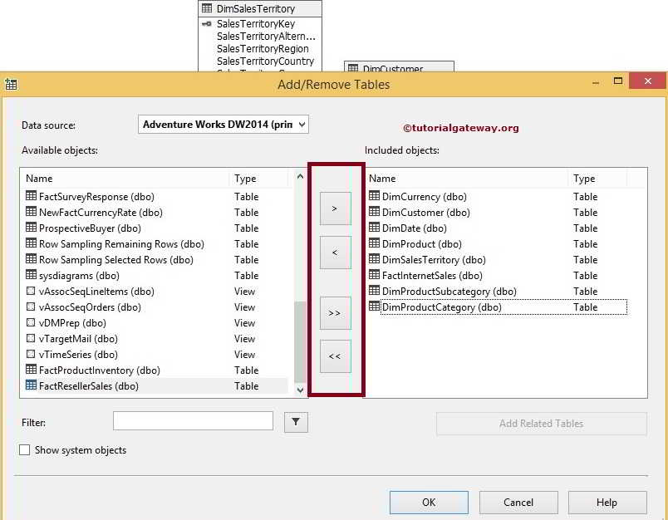The height and width of the screenshot is (520, 668).
Task: Select ProspectiveBuyer in Available objects list
Action: click(91, 228)
